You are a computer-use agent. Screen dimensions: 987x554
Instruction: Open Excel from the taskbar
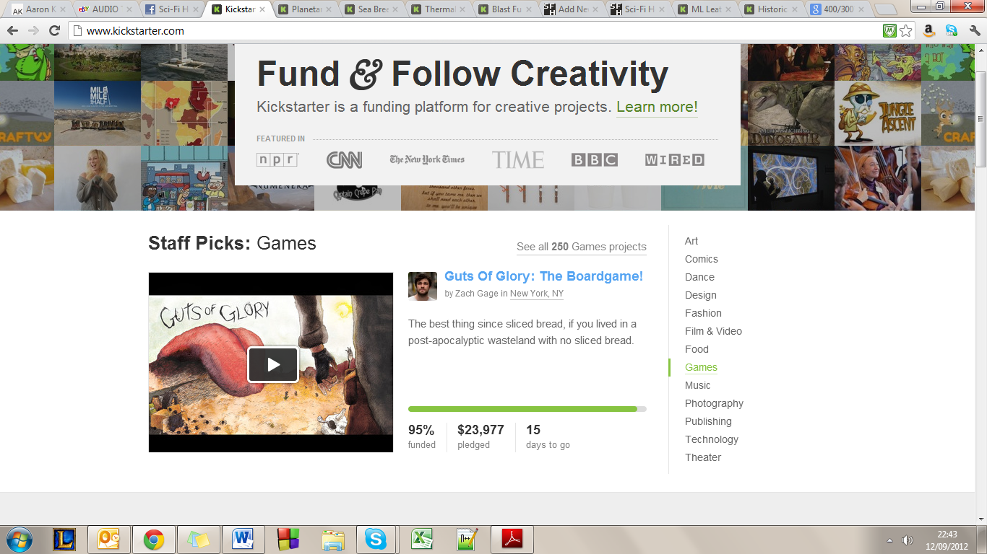click(x=422, y=540)
